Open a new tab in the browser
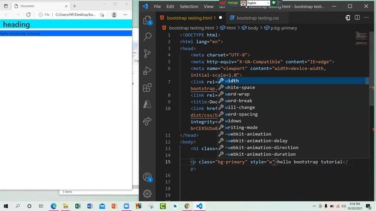 [x=75, y=6]
